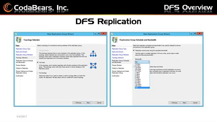Click the 5/4/2017 date on the slide

tap(22, 117)
